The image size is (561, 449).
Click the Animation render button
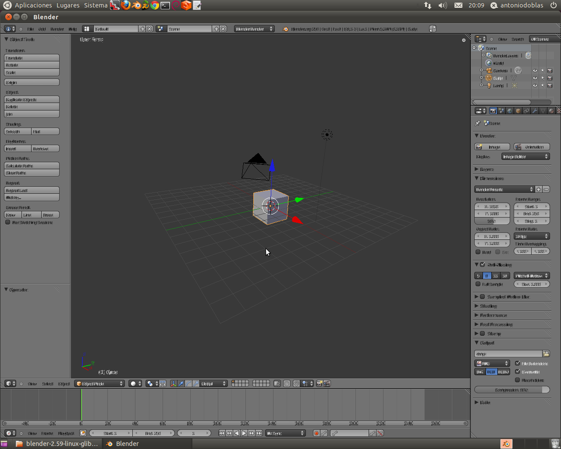point(532,147)
